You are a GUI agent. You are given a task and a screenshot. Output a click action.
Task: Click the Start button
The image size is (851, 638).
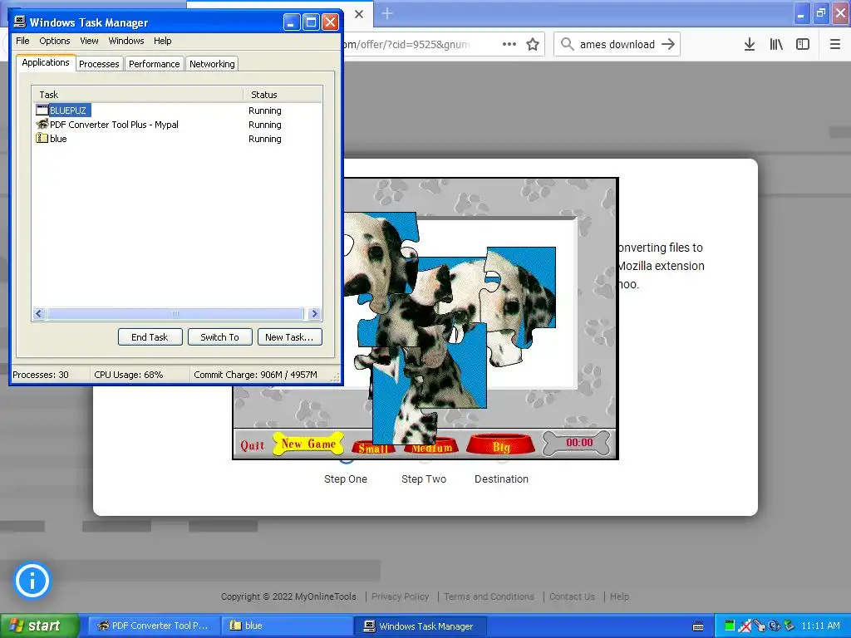point(40,626)
